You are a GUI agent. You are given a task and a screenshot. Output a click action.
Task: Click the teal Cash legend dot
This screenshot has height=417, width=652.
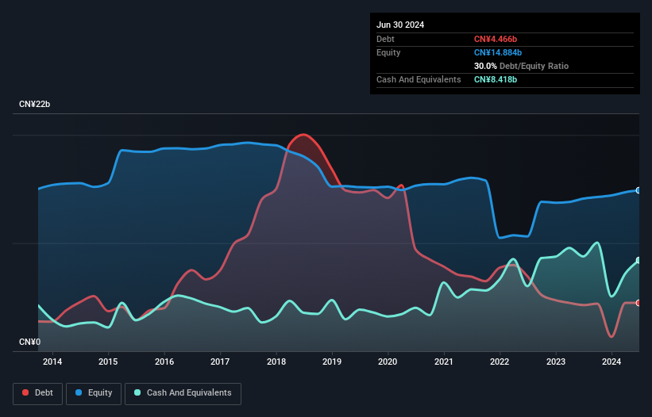(137, 392)
